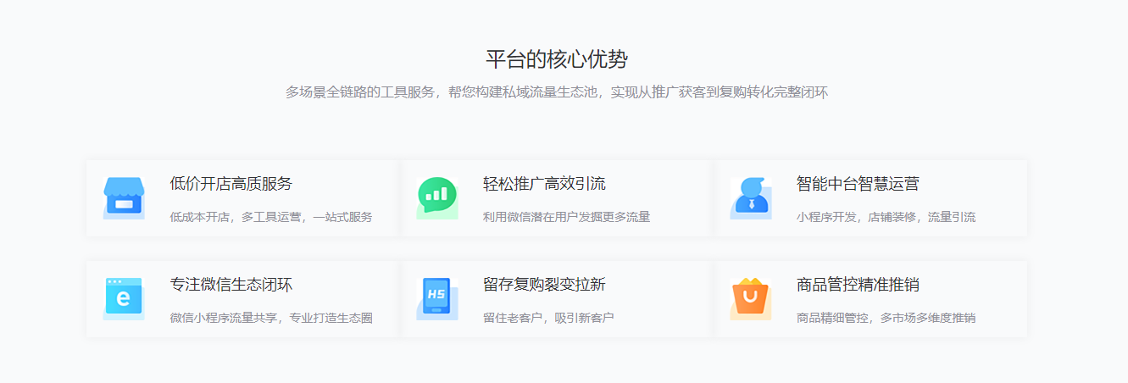Click the blue H5 tablet icon

tap(437, 298)
